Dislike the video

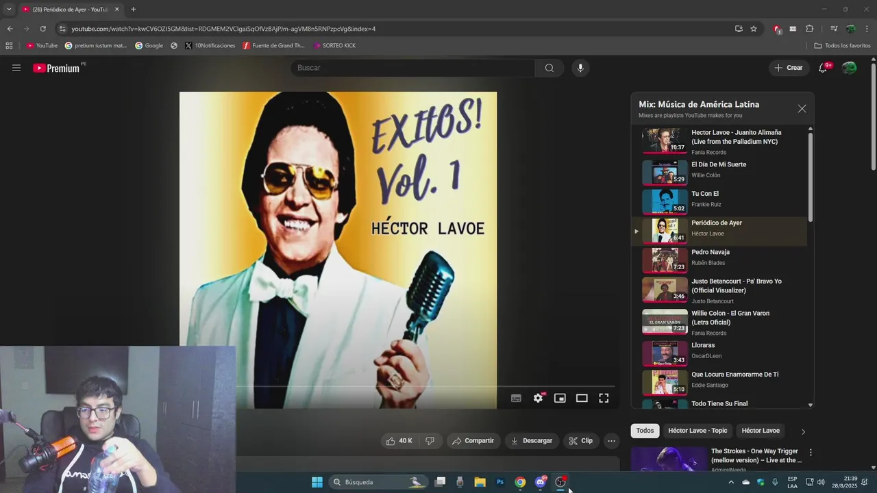click(x=430, y=441)
